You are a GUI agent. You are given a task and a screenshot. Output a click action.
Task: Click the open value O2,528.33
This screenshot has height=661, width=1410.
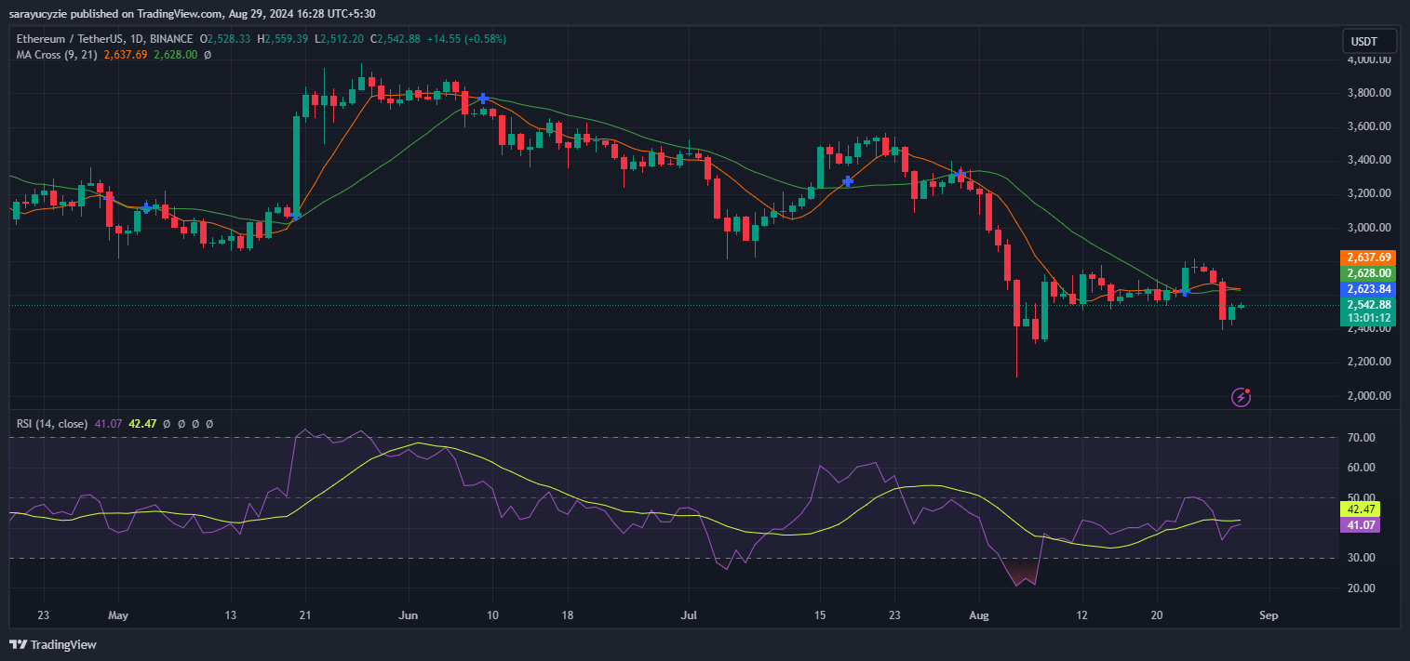[226, 39]
